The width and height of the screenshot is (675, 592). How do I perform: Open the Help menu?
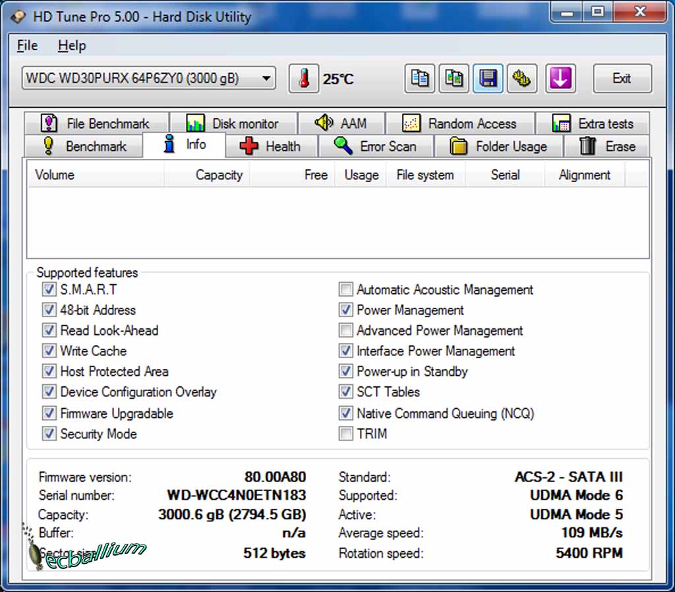72,45
